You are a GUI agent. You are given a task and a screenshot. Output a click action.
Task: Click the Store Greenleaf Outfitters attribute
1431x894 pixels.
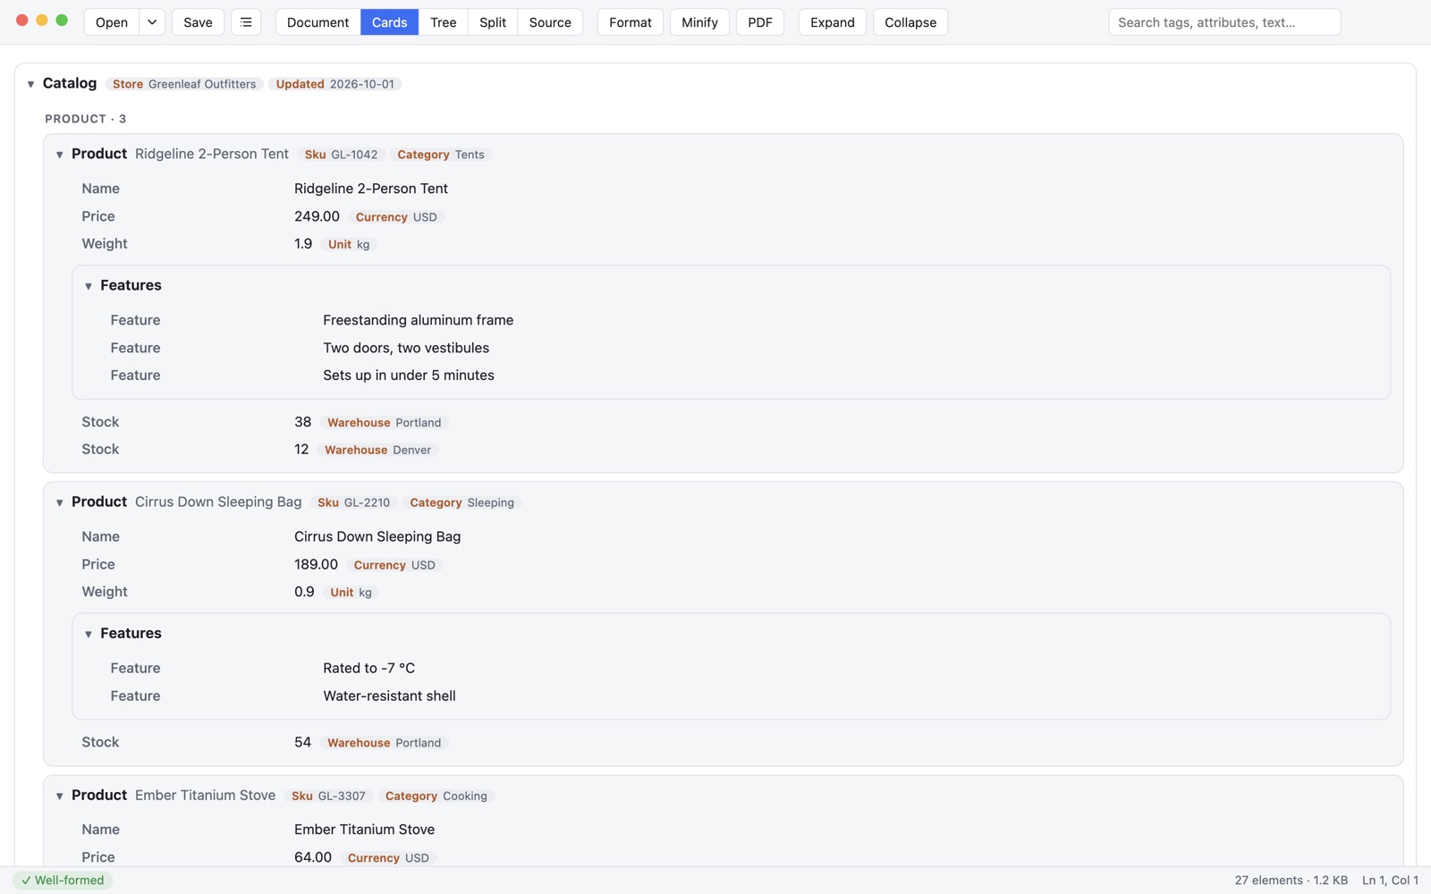point(184,84)
